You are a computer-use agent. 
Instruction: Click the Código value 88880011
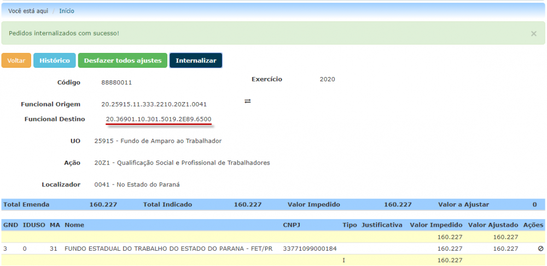pos(117,82)
